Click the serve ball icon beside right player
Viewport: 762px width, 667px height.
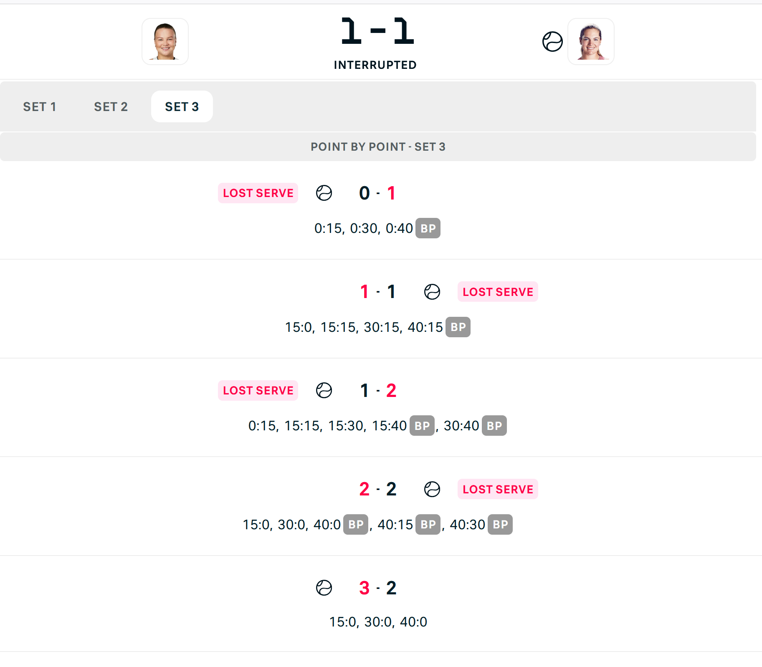(552, 42)
